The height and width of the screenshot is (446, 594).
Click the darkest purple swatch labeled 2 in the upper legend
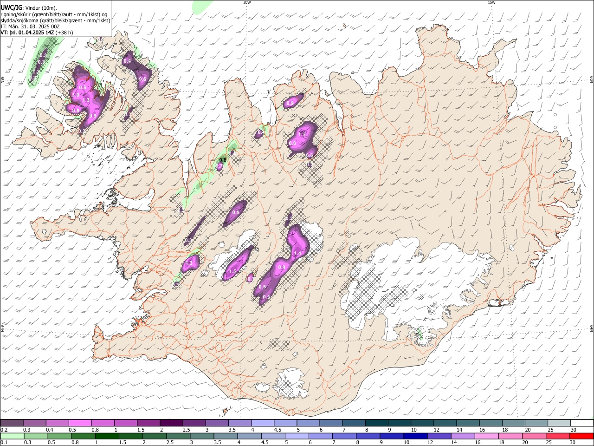[171, 423]
